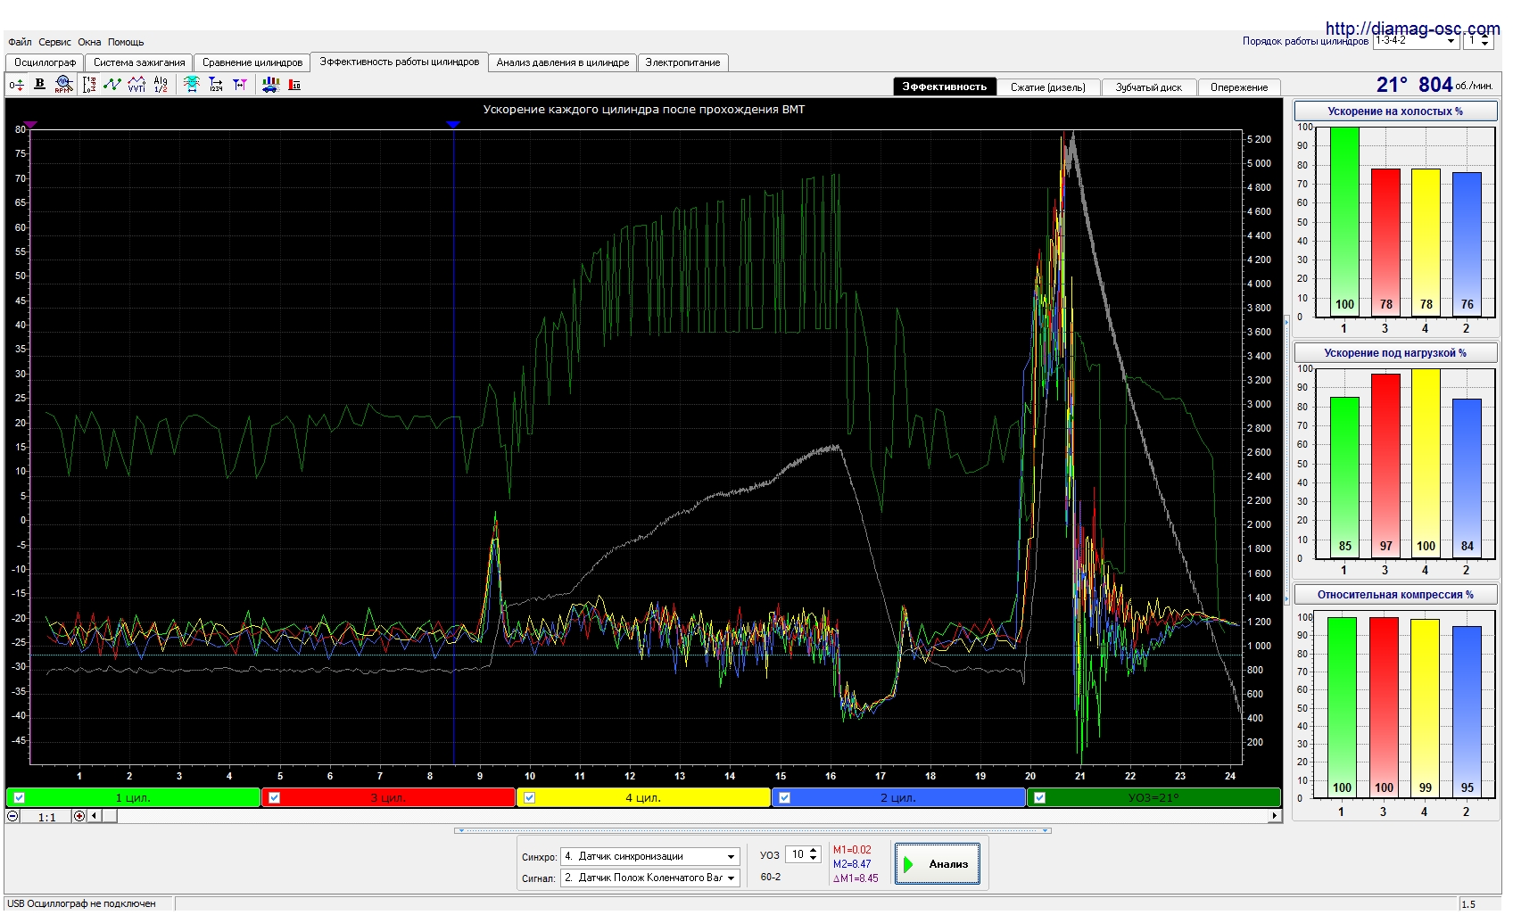Toggle the УОЗ=21° checkbox
Image resolution: width=1513 pixels, height=915 pixels.
(1040, 798)
